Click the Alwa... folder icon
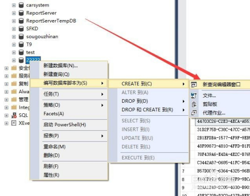This screenshot has height=196, width=250. tap(14, 92)
